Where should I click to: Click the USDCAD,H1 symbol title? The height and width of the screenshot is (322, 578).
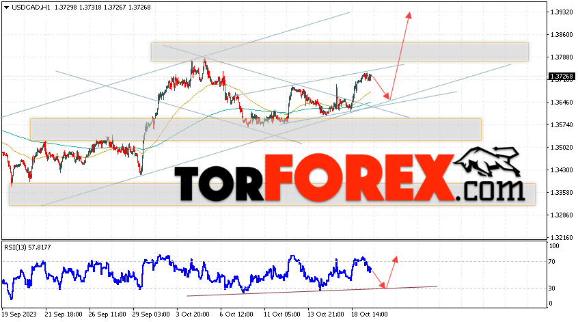[31, 8]
